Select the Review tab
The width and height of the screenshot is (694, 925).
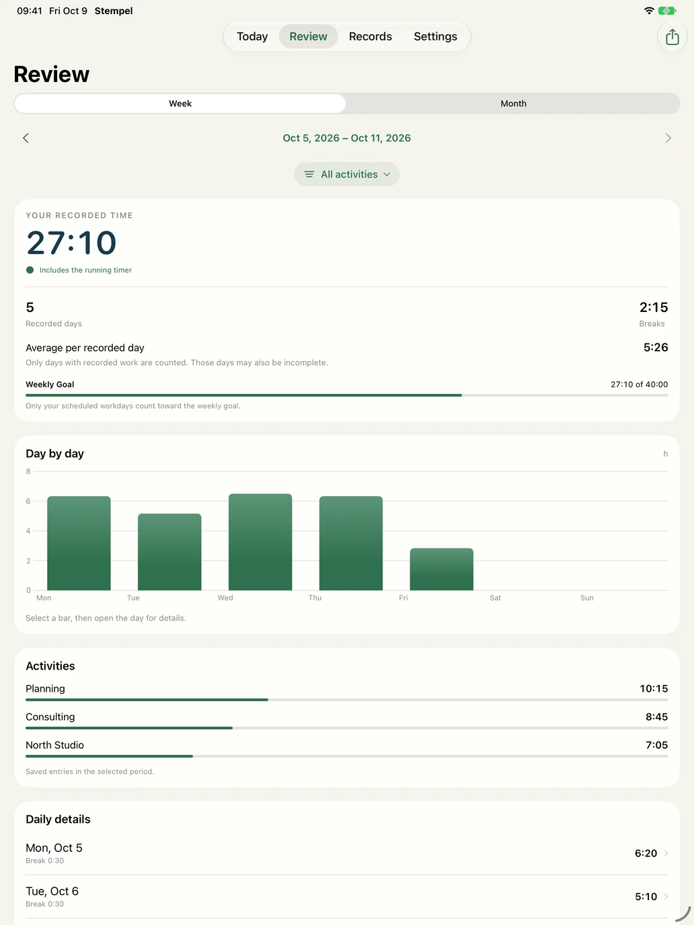point(308,36)
